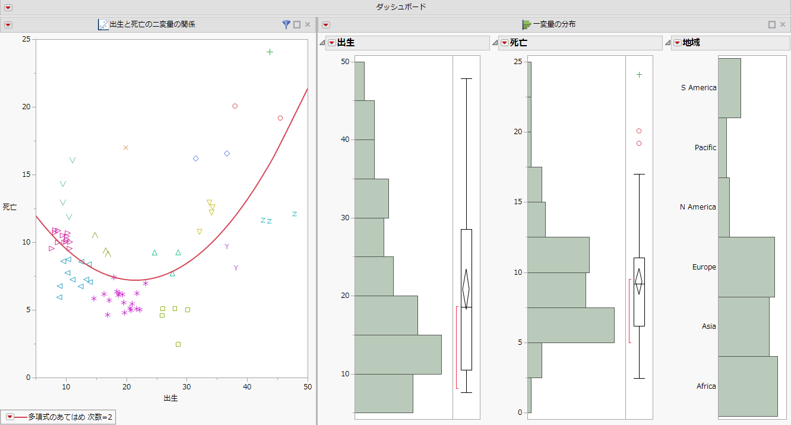Select the 死亡 histogram bar for 5-7.5
Image resolution: width=791 pixels, height=425 pixels.
571,325
